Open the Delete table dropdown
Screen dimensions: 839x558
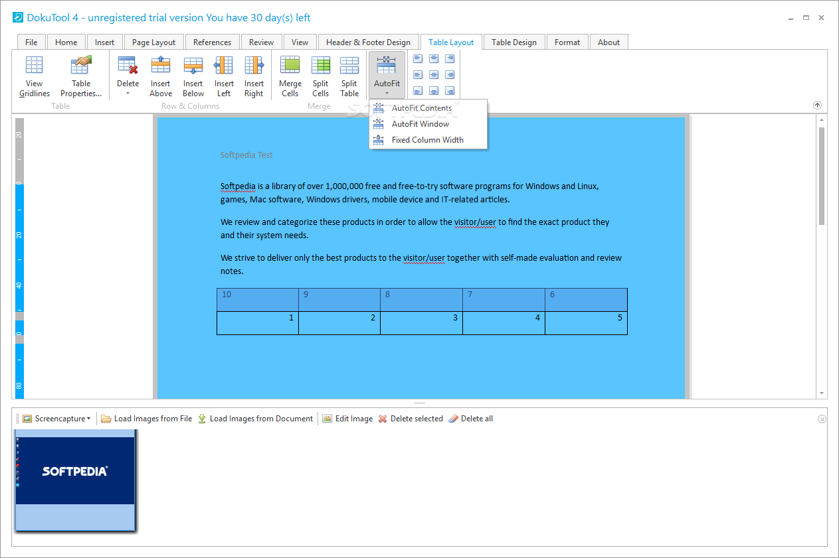click(128, 76)
